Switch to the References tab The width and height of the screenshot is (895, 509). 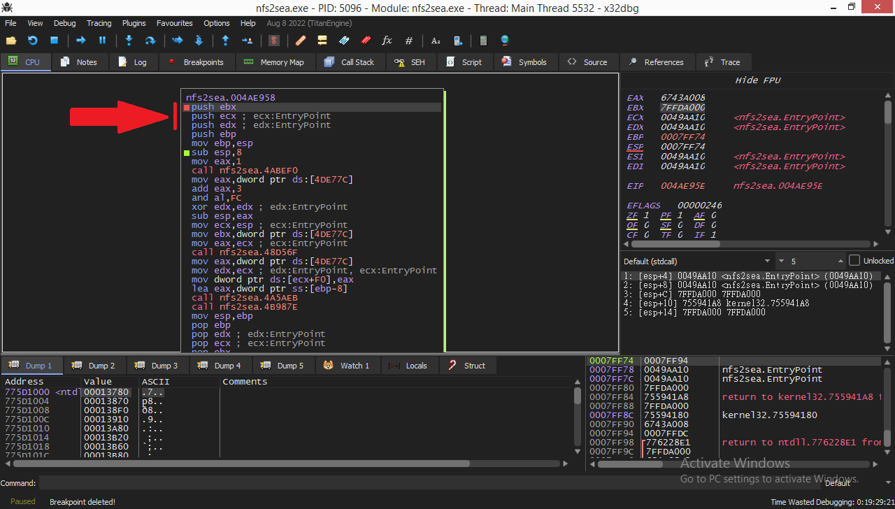pos(656,62)
